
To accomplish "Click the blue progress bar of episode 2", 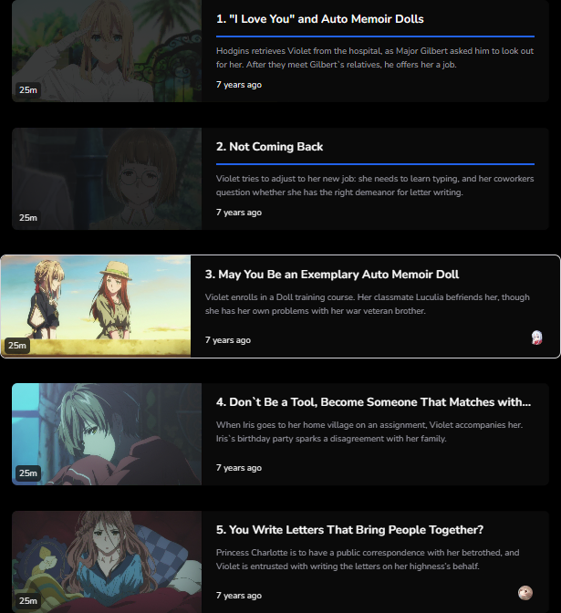I will [375, 164].
